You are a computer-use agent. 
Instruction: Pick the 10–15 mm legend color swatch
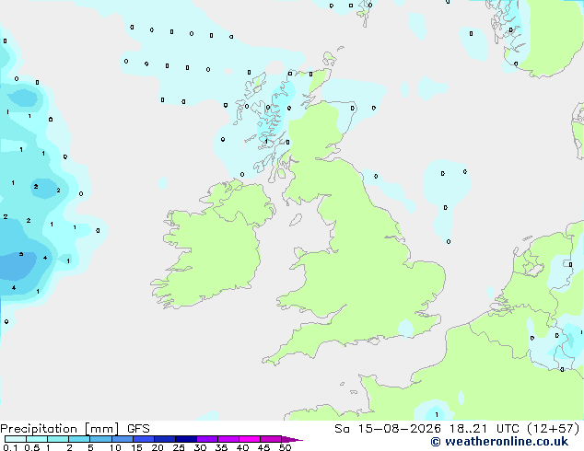point(123,439)
